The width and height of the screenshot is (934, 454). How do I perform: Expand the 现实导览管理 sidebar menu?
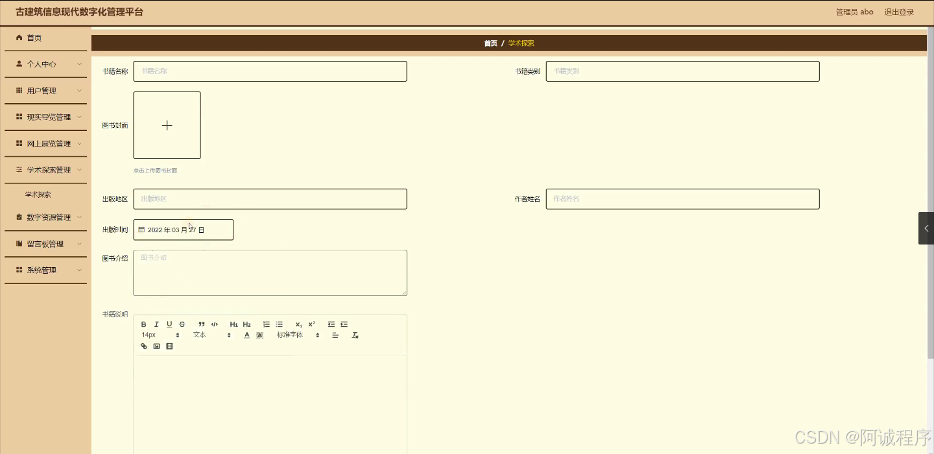point(45,117)
